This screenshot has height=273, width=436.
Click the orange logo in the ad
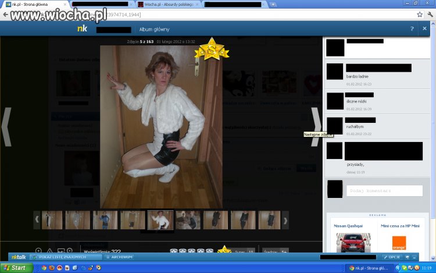(x=399, y=243)
